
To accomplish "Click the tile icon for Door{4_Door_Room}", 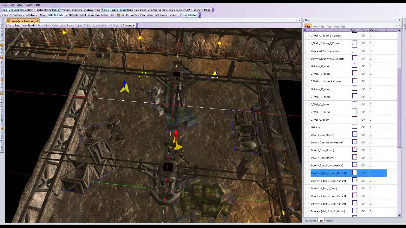I will (355, 157).
